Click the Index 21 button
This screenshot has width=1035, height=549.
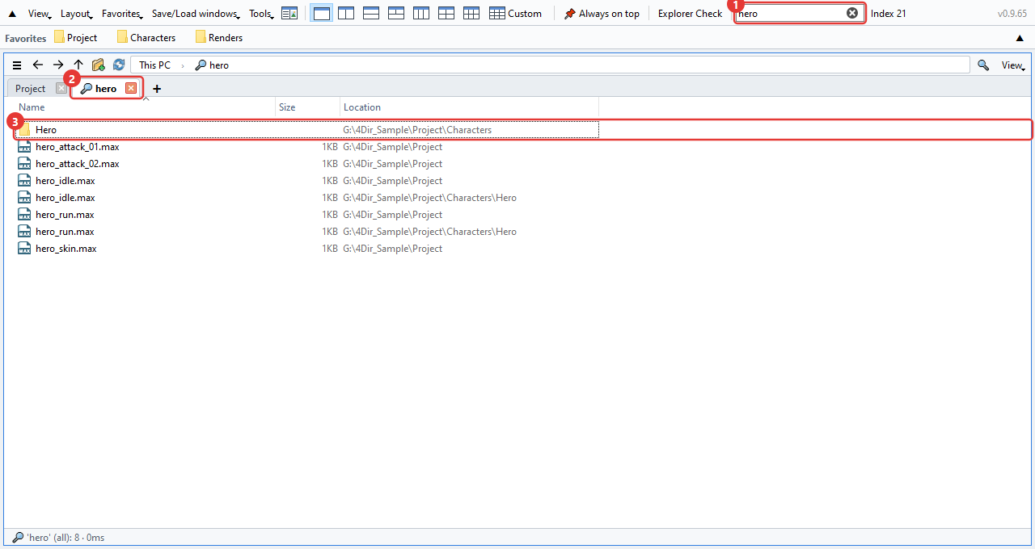point(889,14)
